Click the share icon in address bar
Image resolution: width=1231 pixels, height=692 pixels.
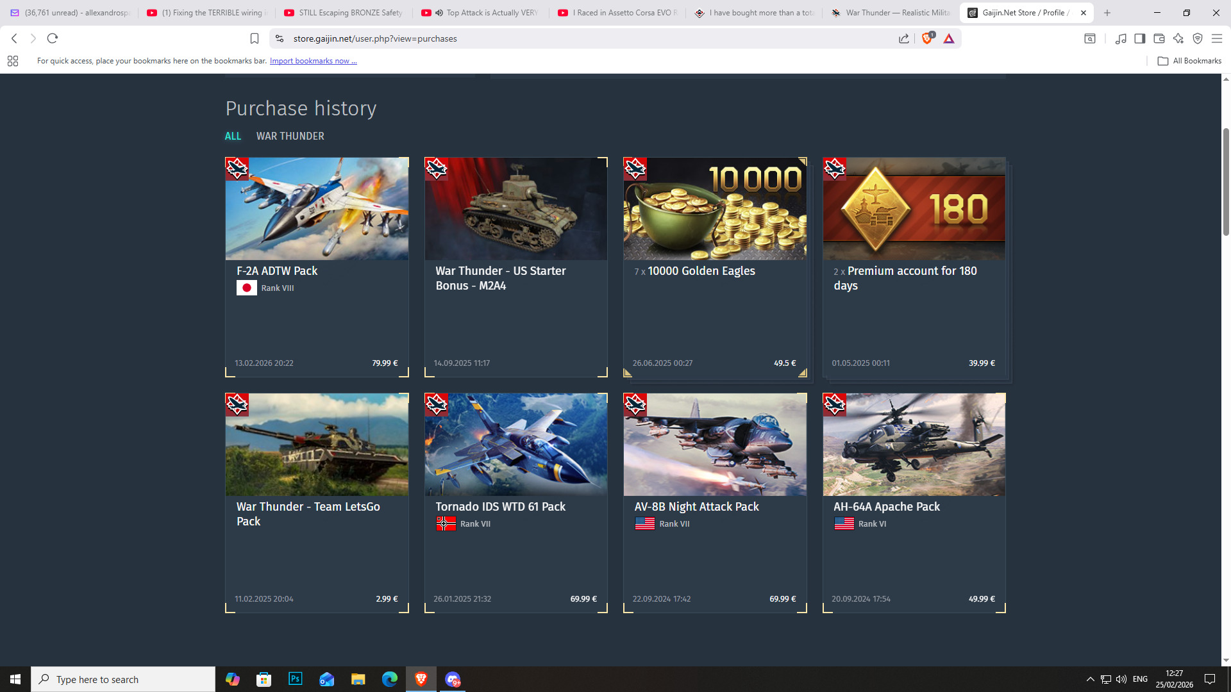point(904,38)
